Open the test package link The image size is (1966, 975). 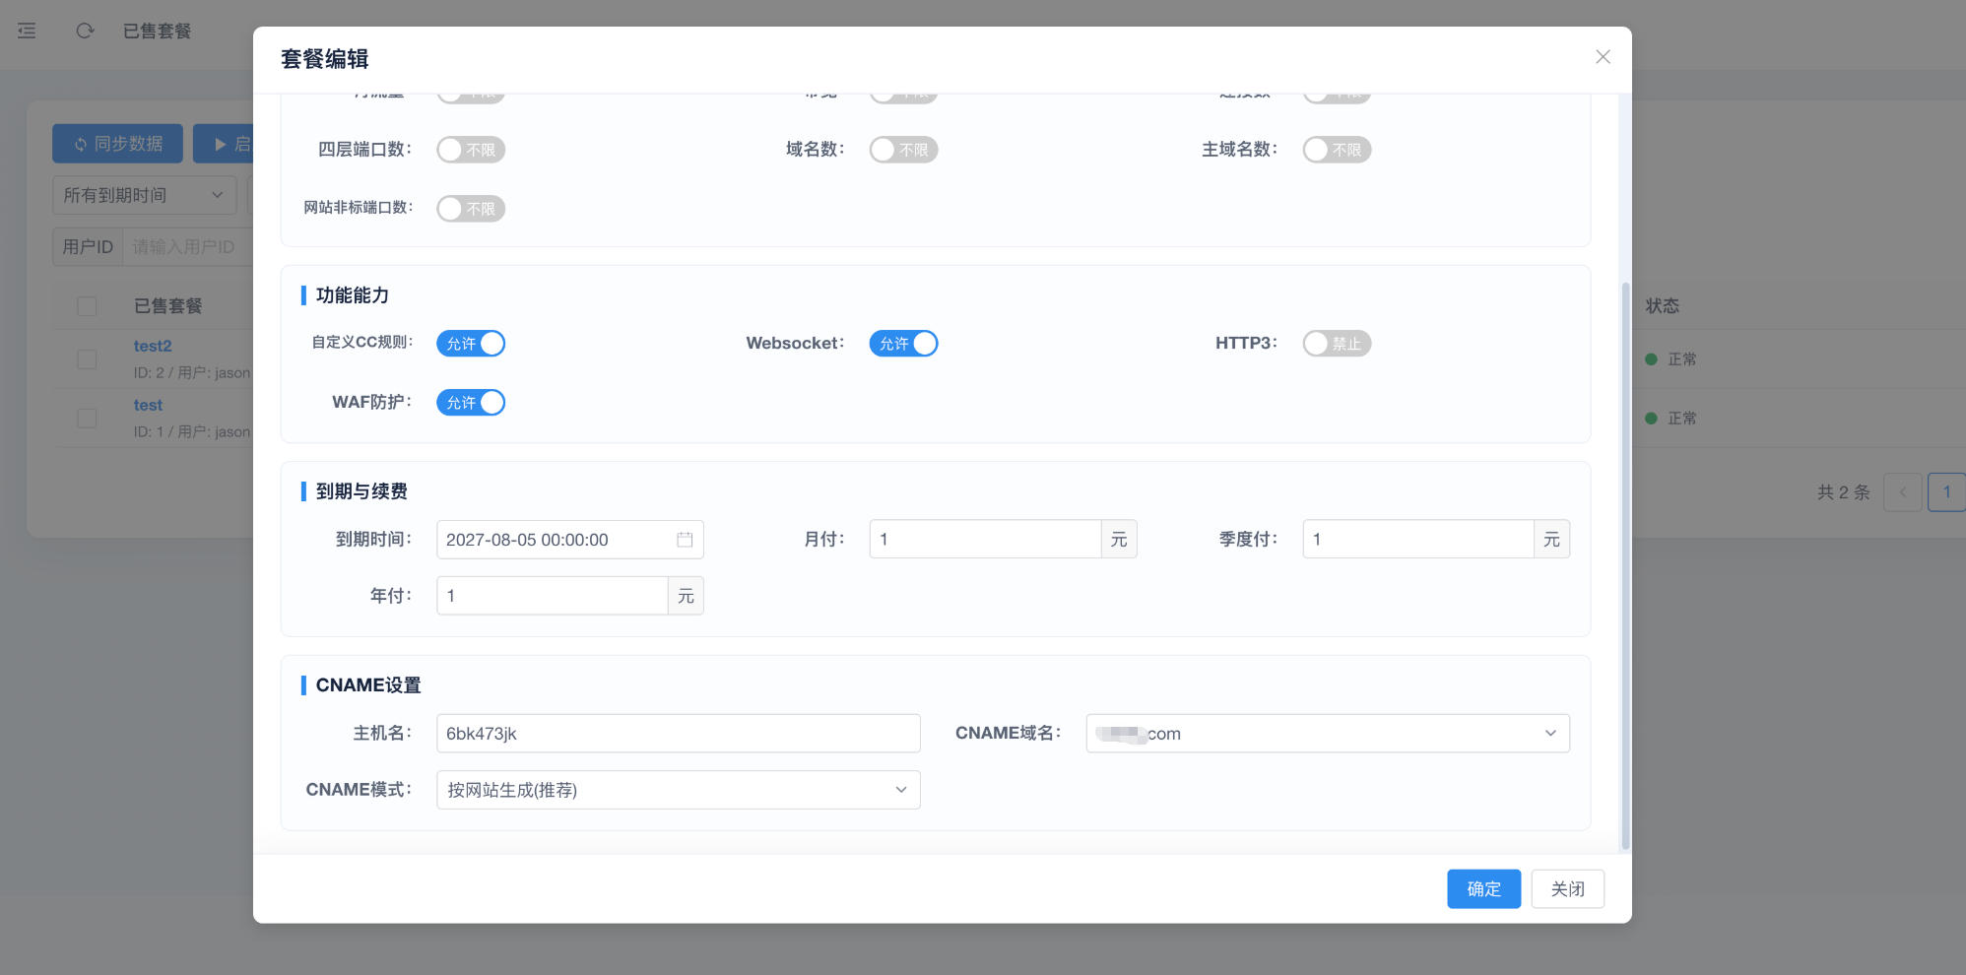(148, 405)
